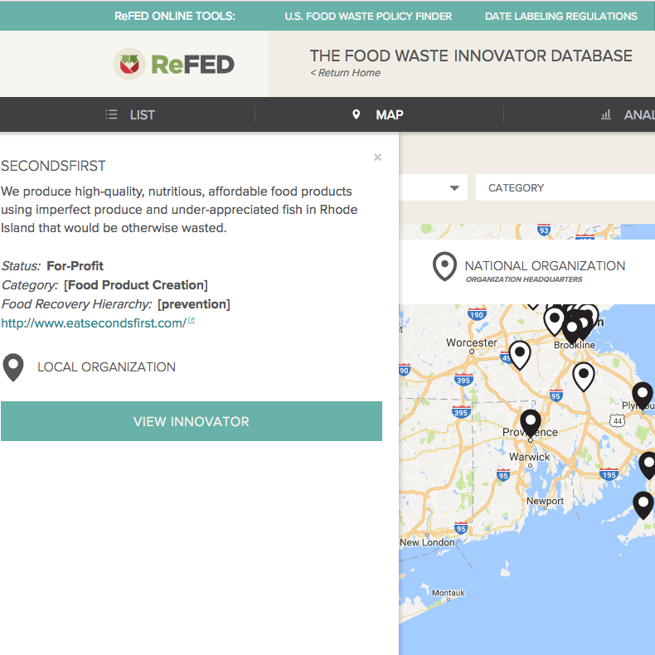Click the Newport label on map
The height and width of the screenshot is (655, 655).
point(545,501)
